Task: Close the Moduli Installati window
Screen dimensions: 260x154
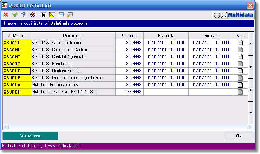Action: point(250,6)
